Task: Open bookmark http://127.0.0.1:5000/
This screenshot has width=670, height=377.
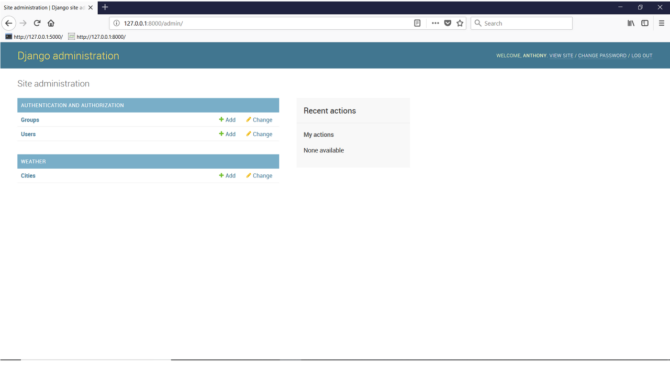Action: pyautogui.click(x=34, y=37)
